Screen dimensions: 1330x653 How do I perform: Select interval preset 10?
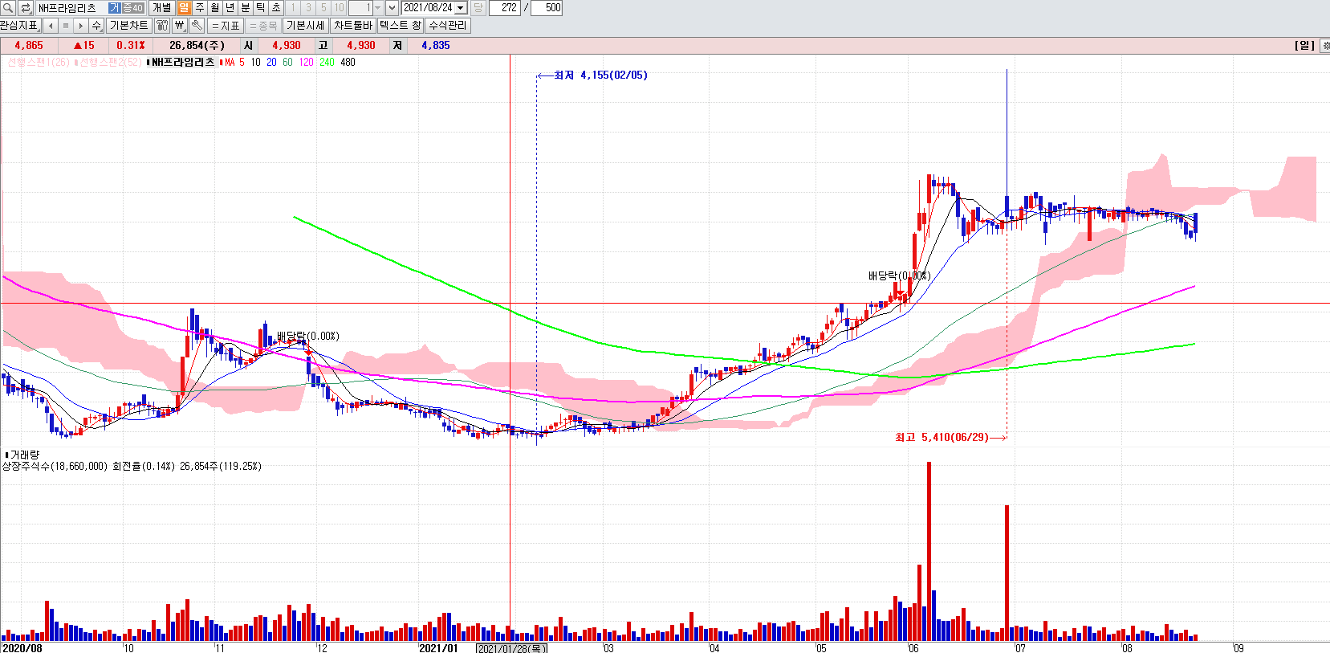pyautogui.click(x=339, y=8)
